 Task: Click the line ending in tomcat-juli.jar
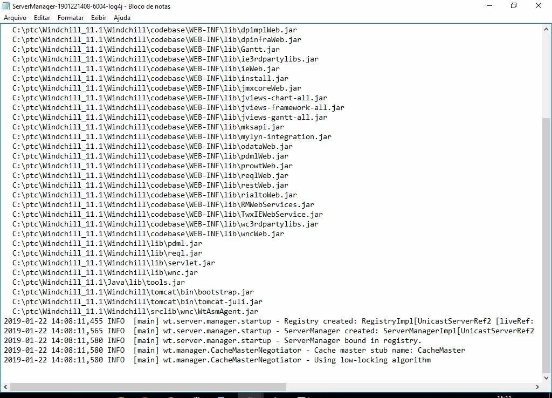pyautogui.click(x=137, y=301)
